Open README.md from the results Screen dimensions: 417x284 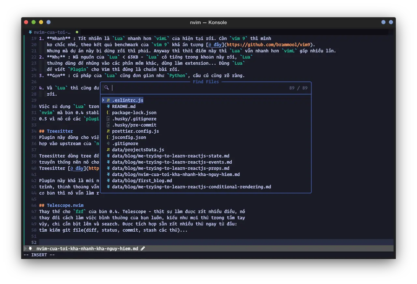click(x=124, y=106)
